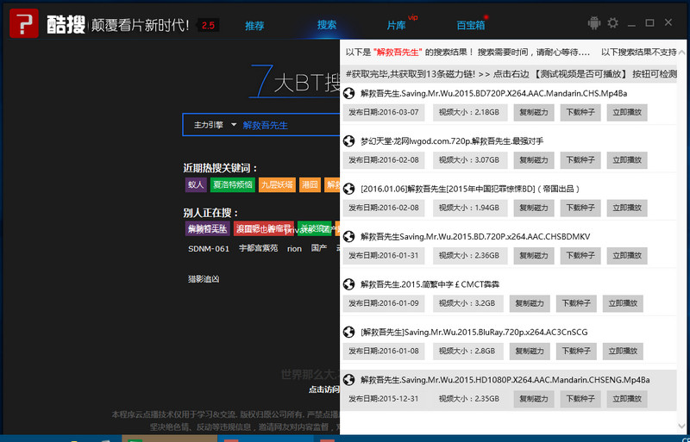Image resolution: width=690 pixels, height=442 pixels.
Task: Click SDNM-061 search term
Action: pos(209,249)
